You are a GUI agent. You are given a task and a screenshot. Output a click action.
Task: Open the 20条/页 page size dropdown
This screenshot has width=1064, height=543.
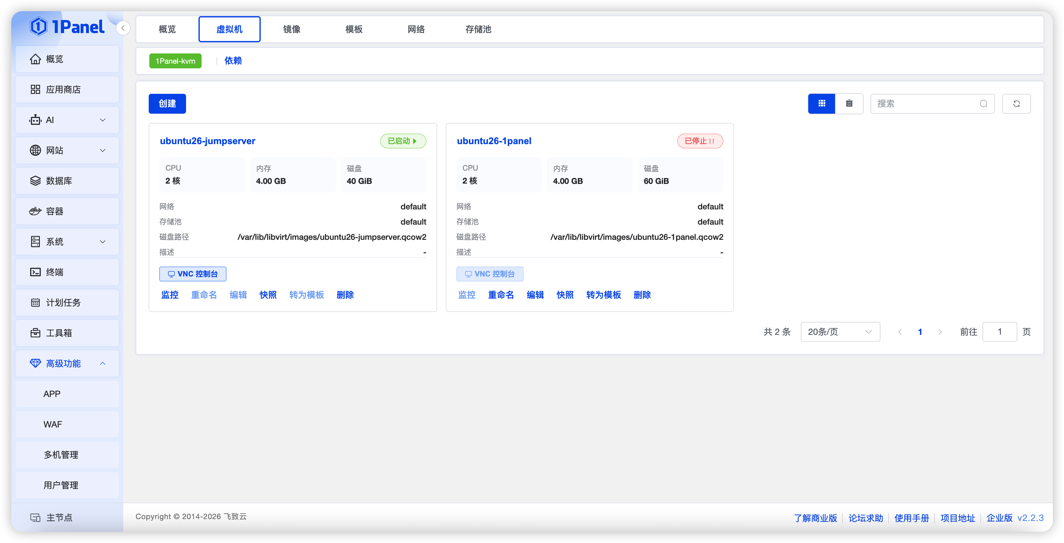840,332
